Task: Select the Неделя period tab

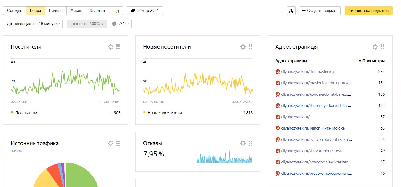Action: point(56,11)
